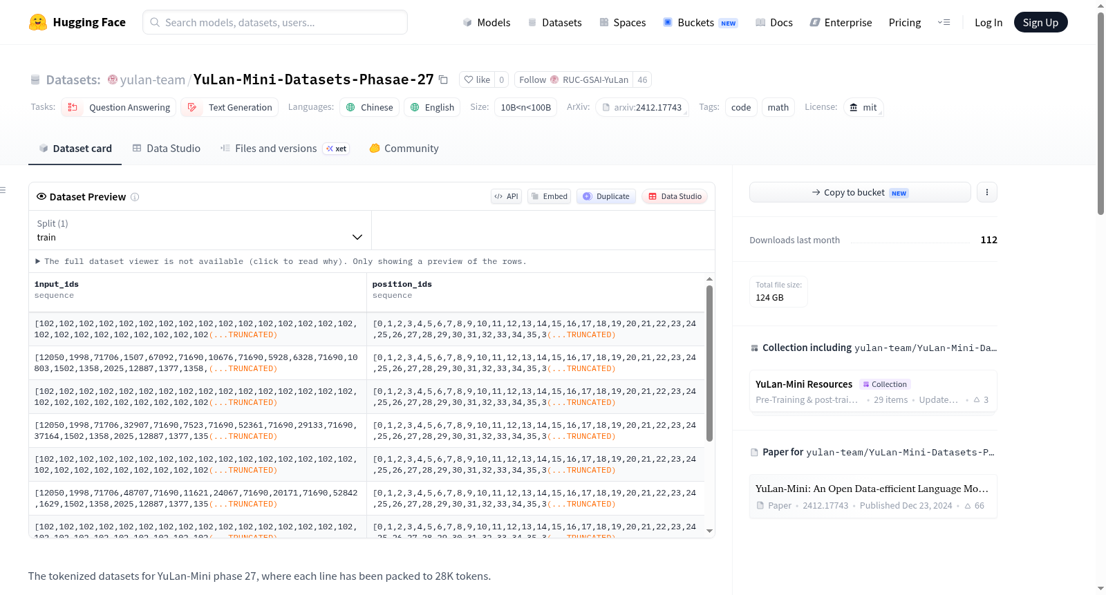Upvote the collection triangle icon 3
1106x595 pixels.
(x=977, y=400)
